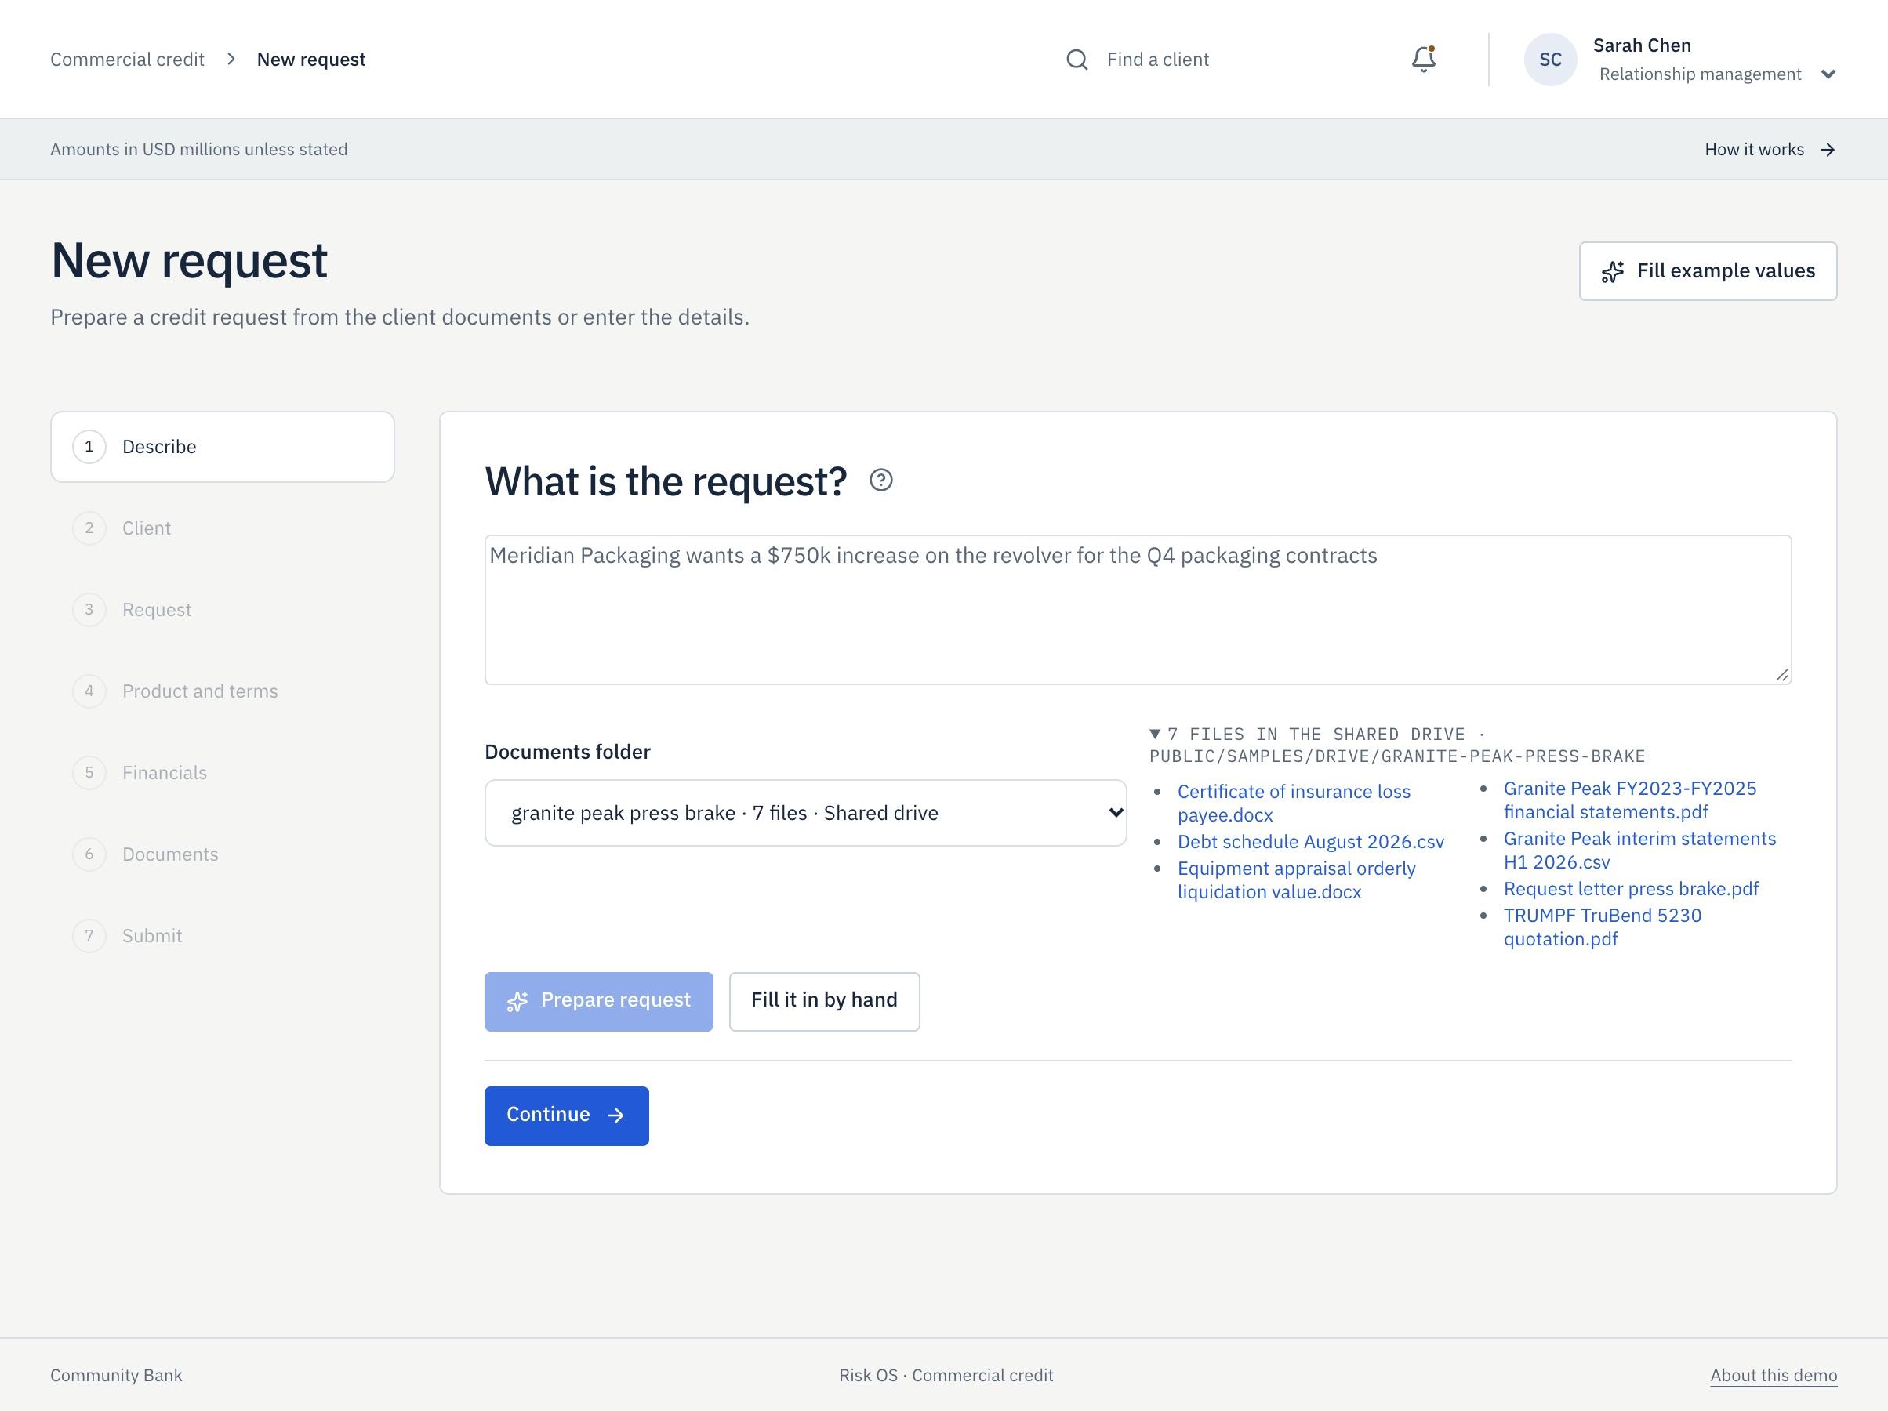Open the How it works link
The width and height of the screenshot is (1888, 1411).
(1770, 151)
